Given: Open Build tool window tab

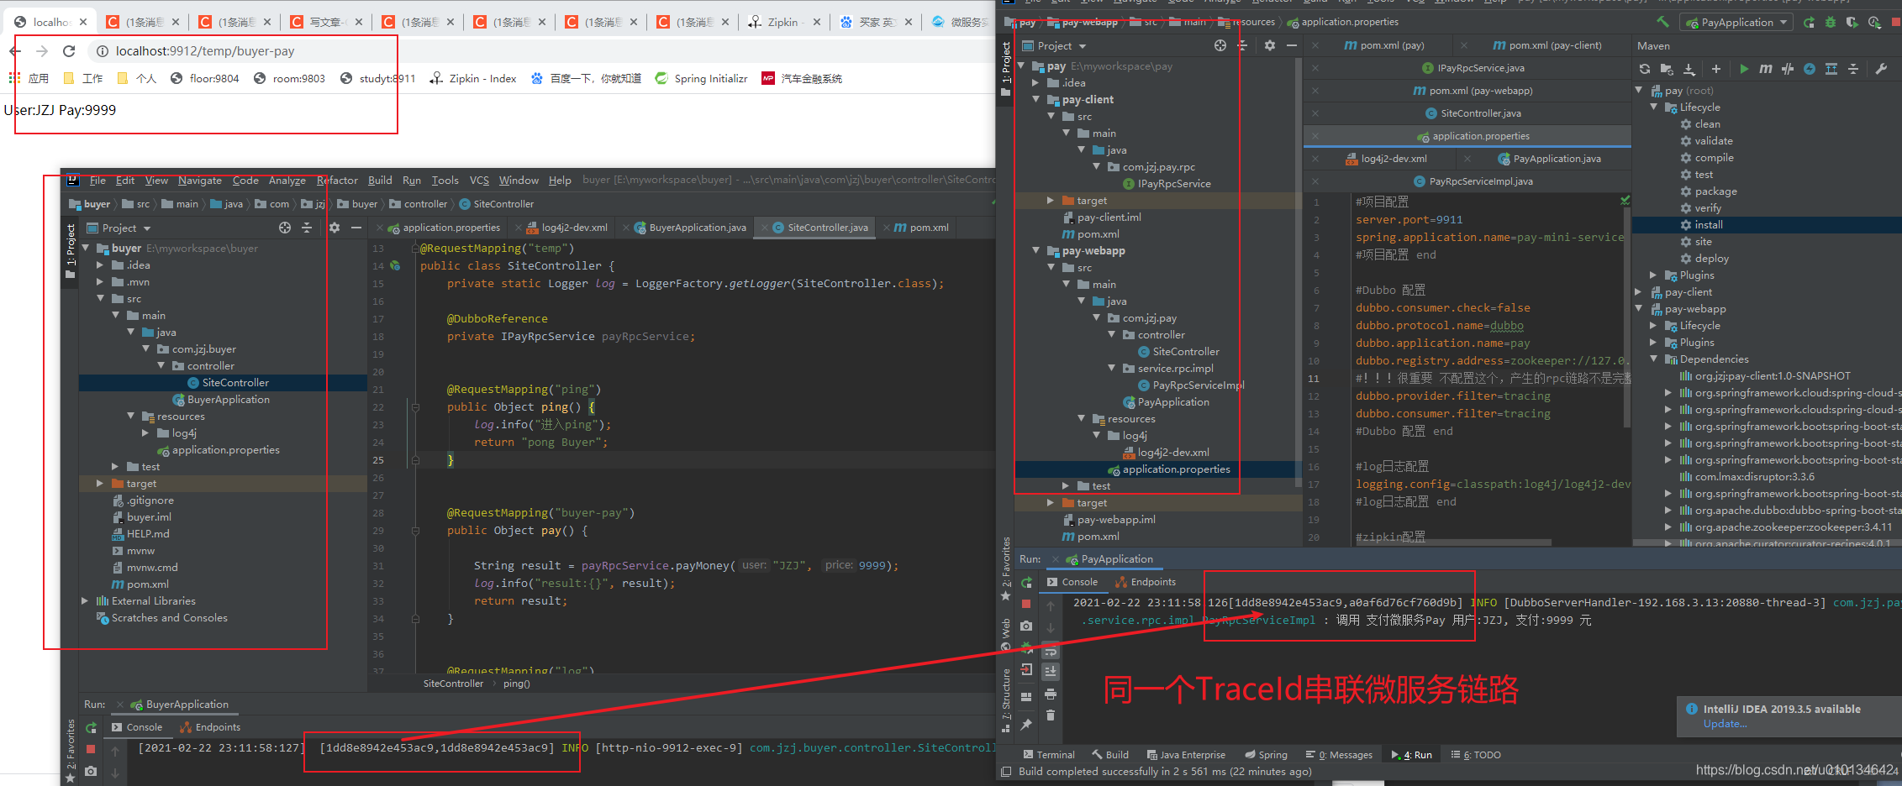Looking at the screenshot, I should (x=1110, y=755).
